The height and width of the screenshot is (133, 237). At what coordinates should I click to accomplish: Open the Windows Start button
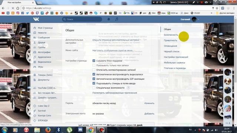click(4, 130)
